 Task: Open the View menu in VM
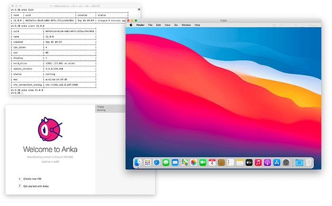point(167,25)
